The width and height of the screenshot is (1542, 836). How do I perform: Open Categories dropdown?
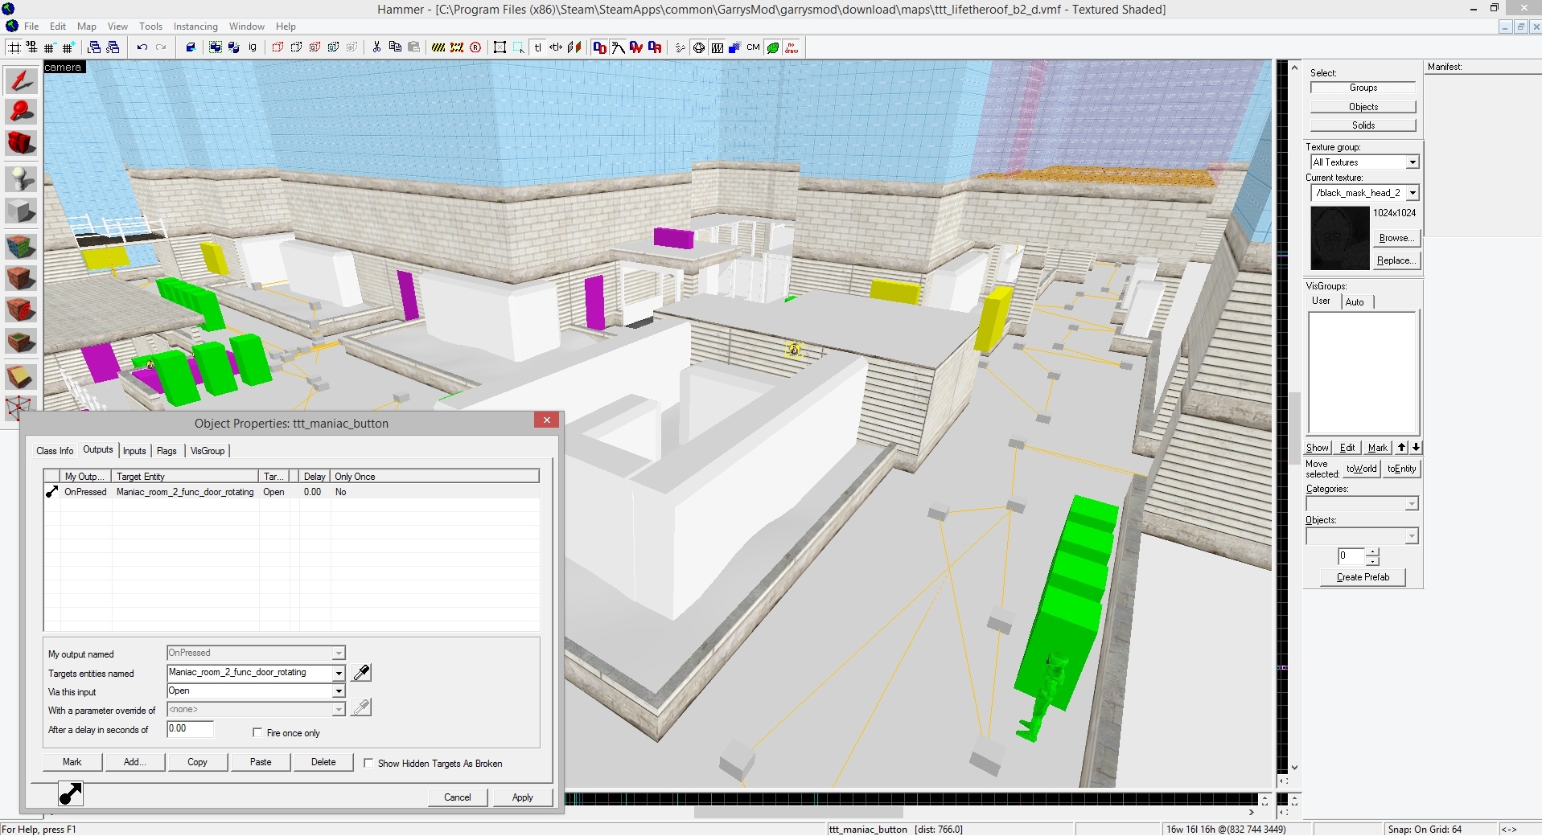point(1412,504)
